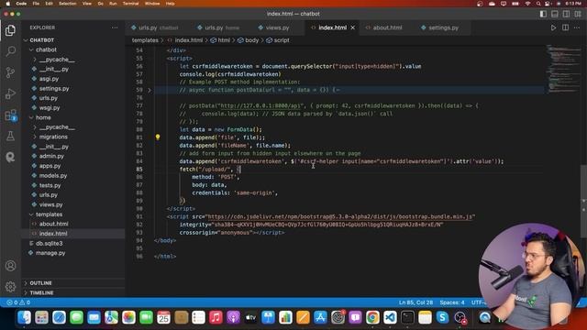This screenshot has height=330, width=587.
Task: Open the Explorer view in activity bar
Action: [10, 30]
